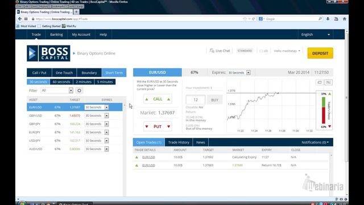Select Open Trades (1) tab
The image size is (364, 205).
pos(149,142)
